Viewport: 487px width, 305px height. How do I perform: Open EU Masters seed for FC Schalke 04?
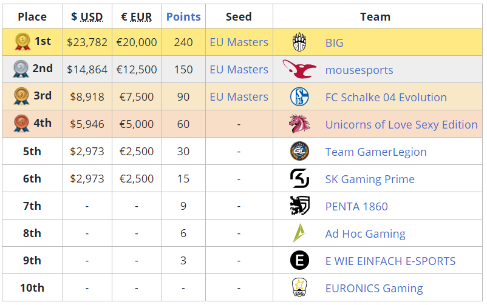(x=239, y=97)
